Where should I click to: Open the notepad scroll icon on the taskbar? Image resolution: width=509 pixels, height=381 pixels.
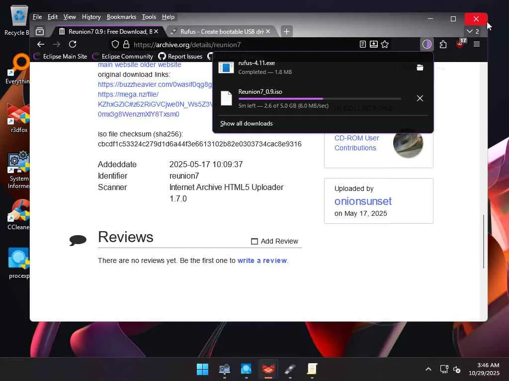312,369
